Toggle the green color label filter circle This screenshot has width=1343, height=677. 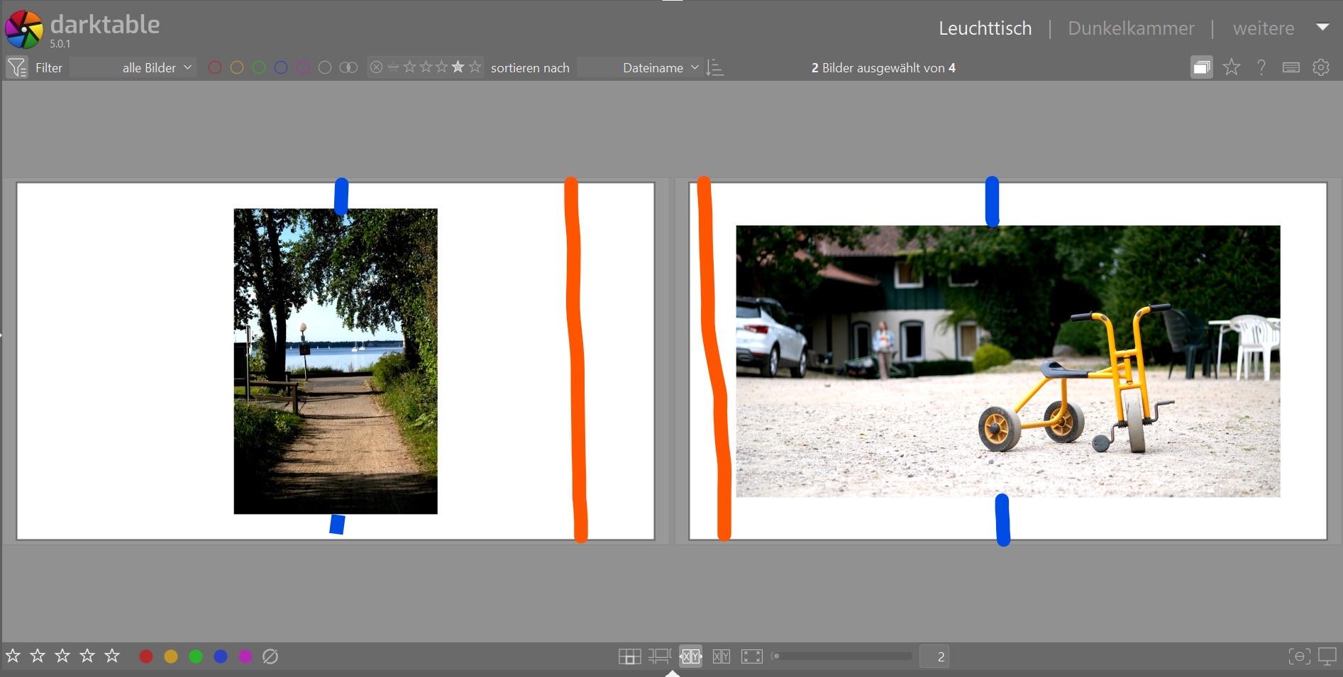[259, 67]
